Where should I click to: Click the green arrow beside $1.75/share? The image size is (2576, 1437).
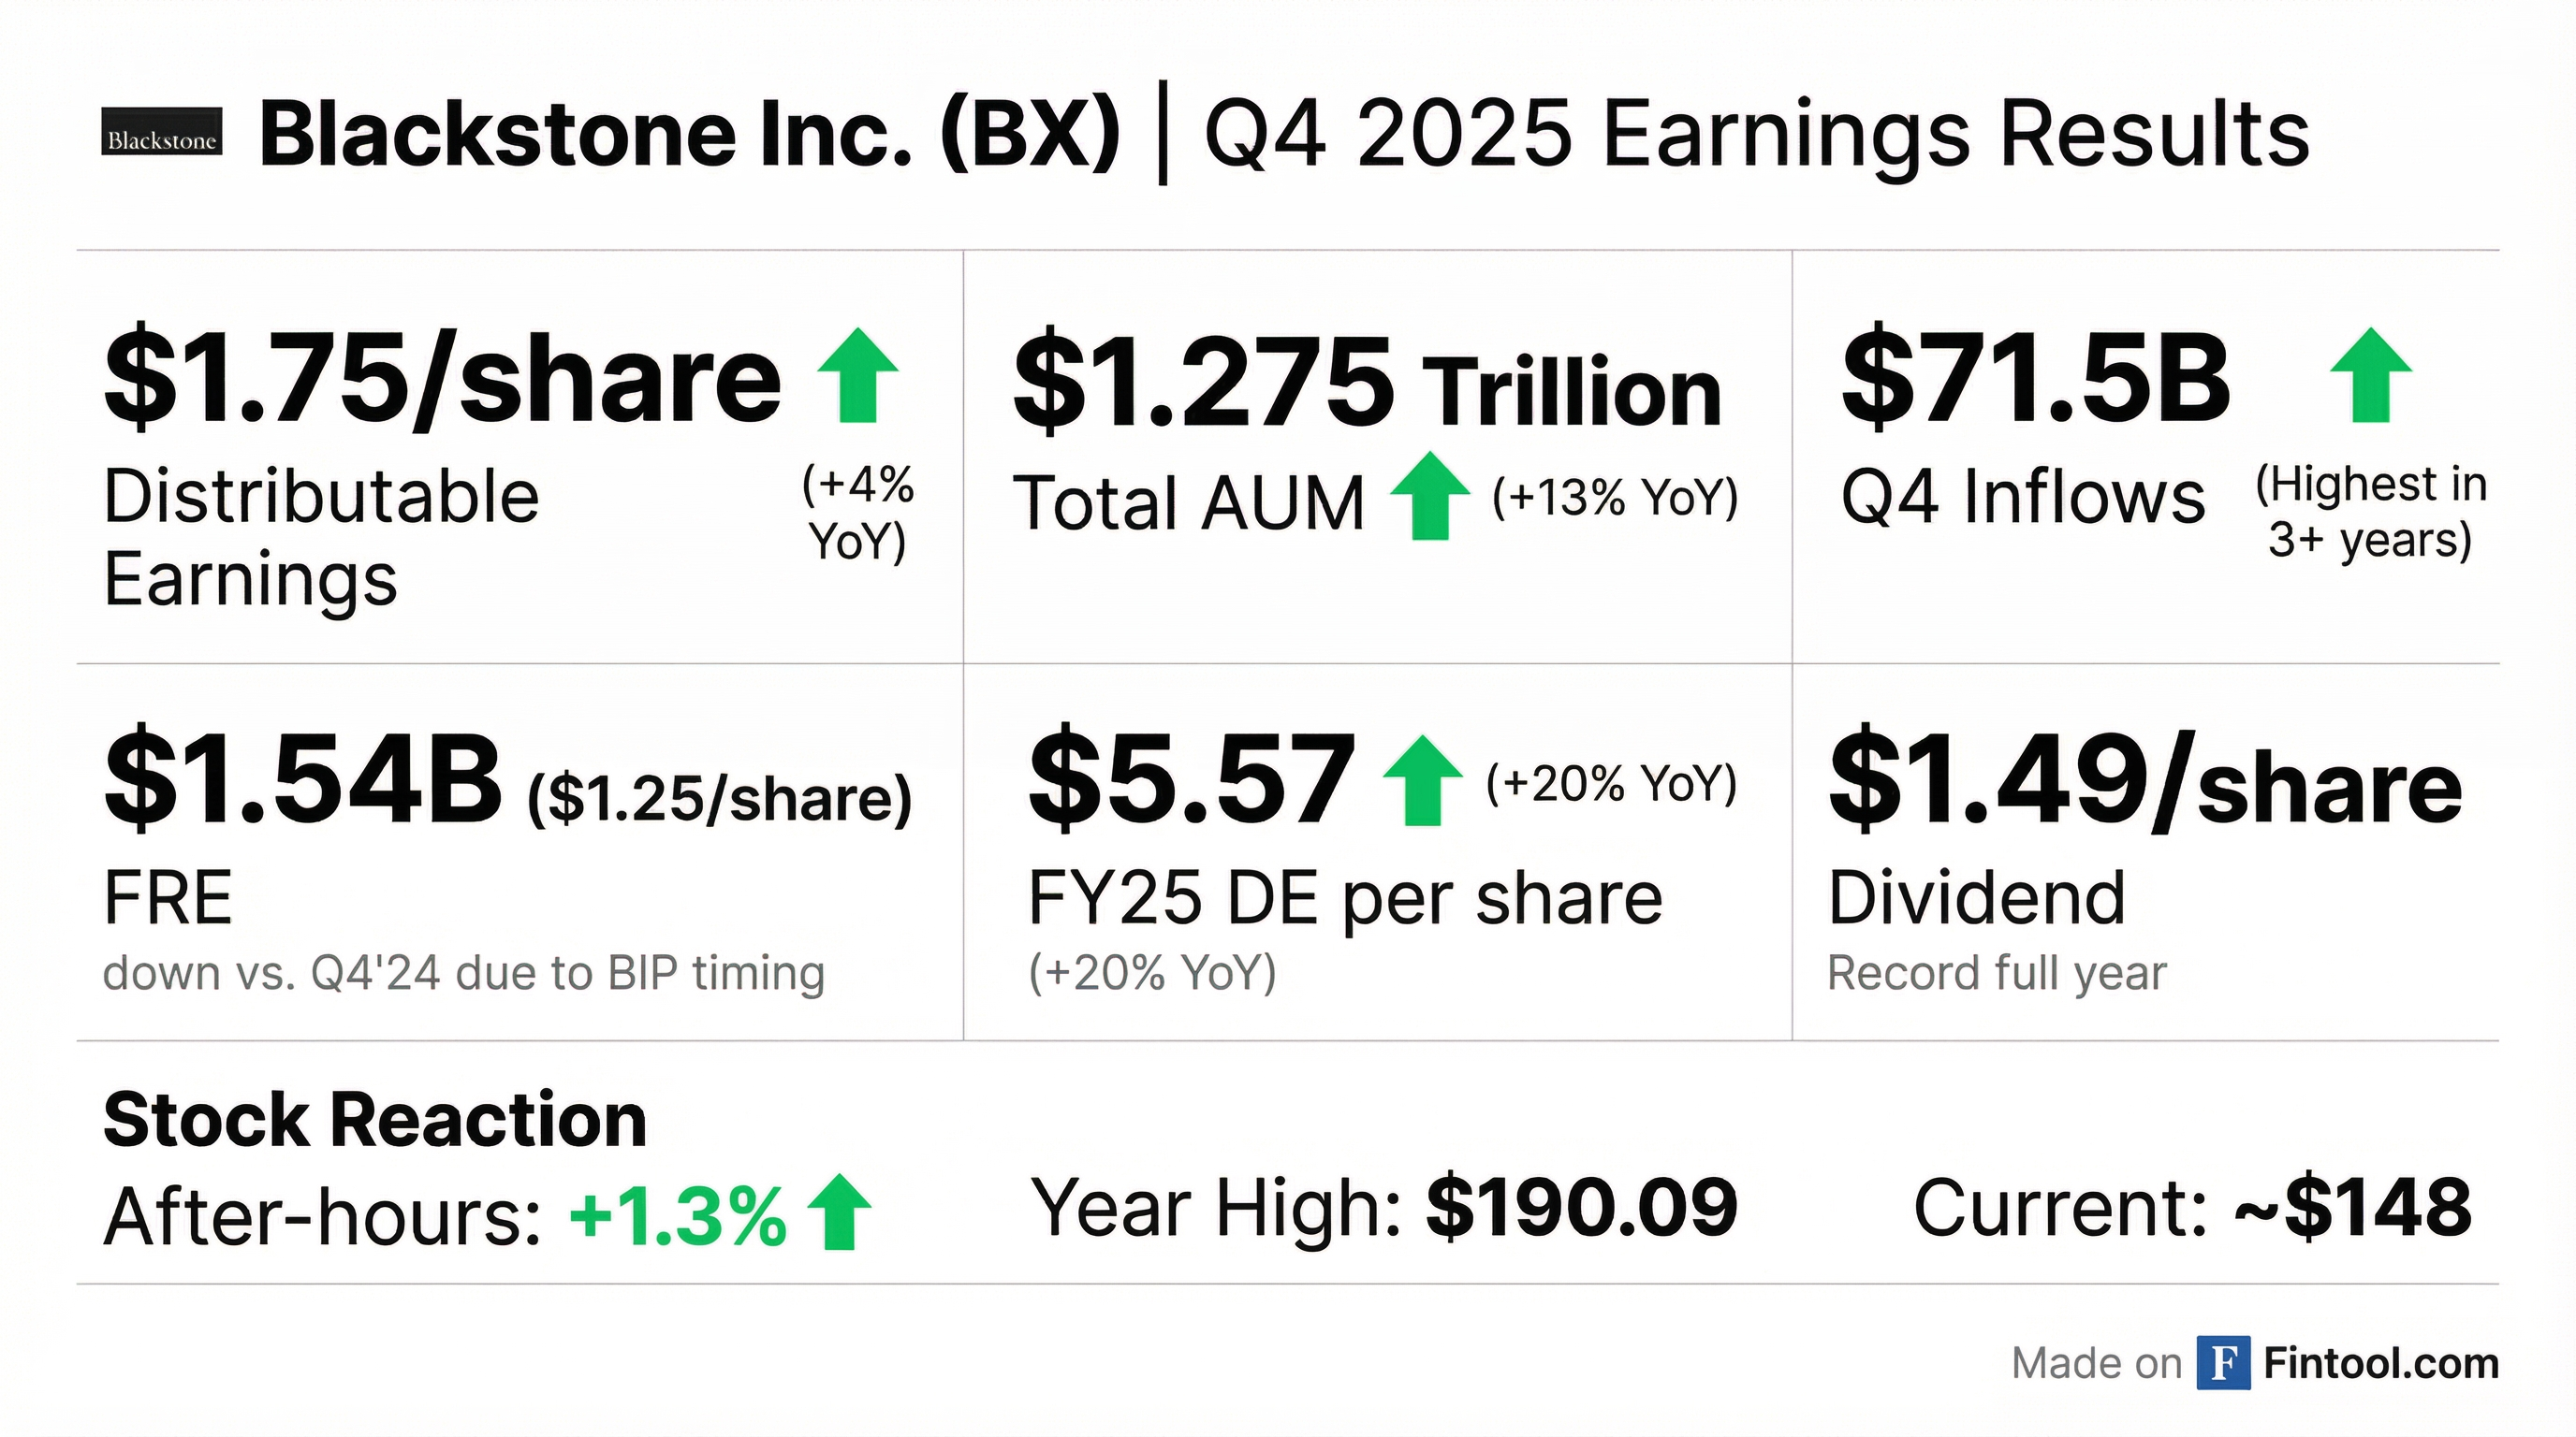tap(858, 376)
